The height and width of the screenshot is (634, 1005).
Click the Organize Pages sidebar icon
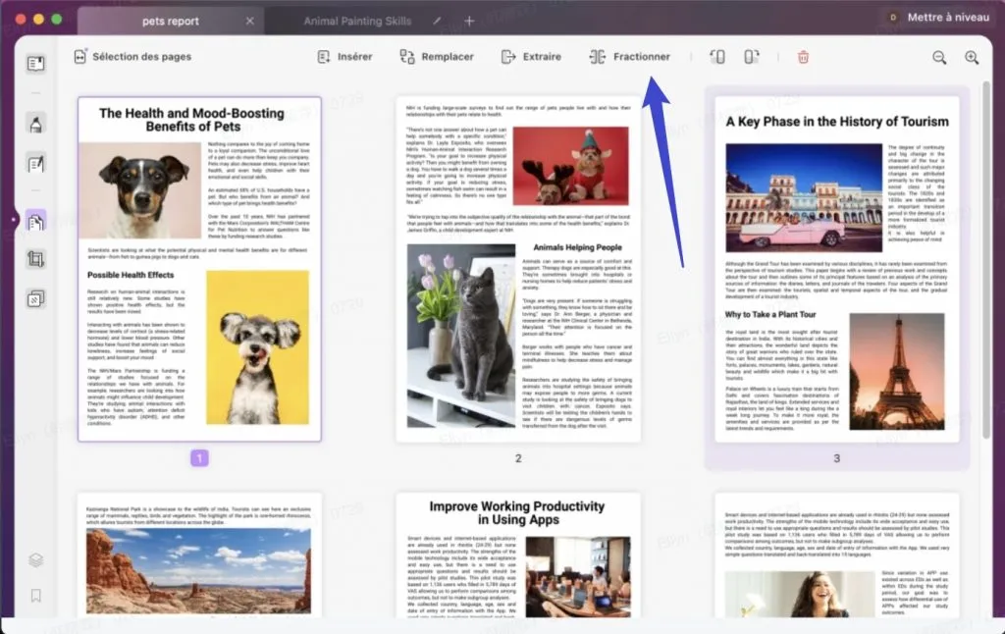pos(36,222)
